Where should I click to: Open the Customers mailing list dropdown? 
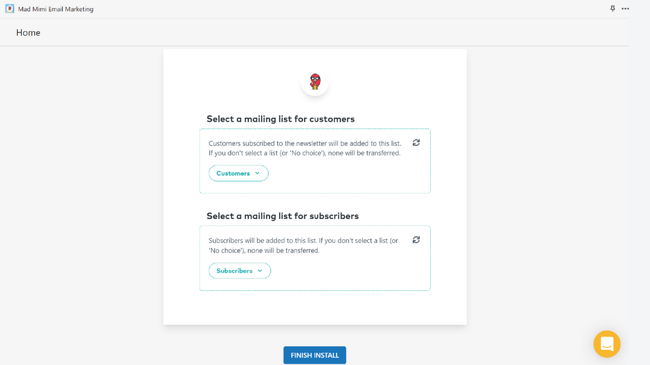click(x=238, y=173)
